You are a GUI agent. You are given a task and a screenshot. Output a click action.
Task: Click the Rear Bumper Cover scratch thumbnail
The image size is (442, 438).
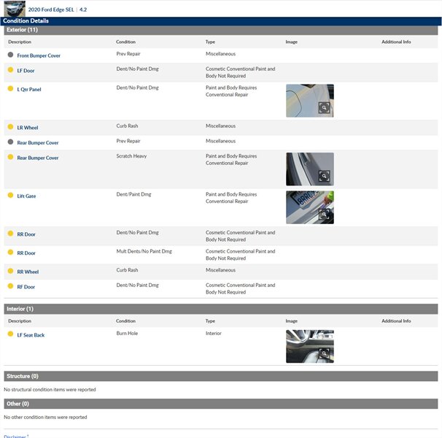(310, 169)
